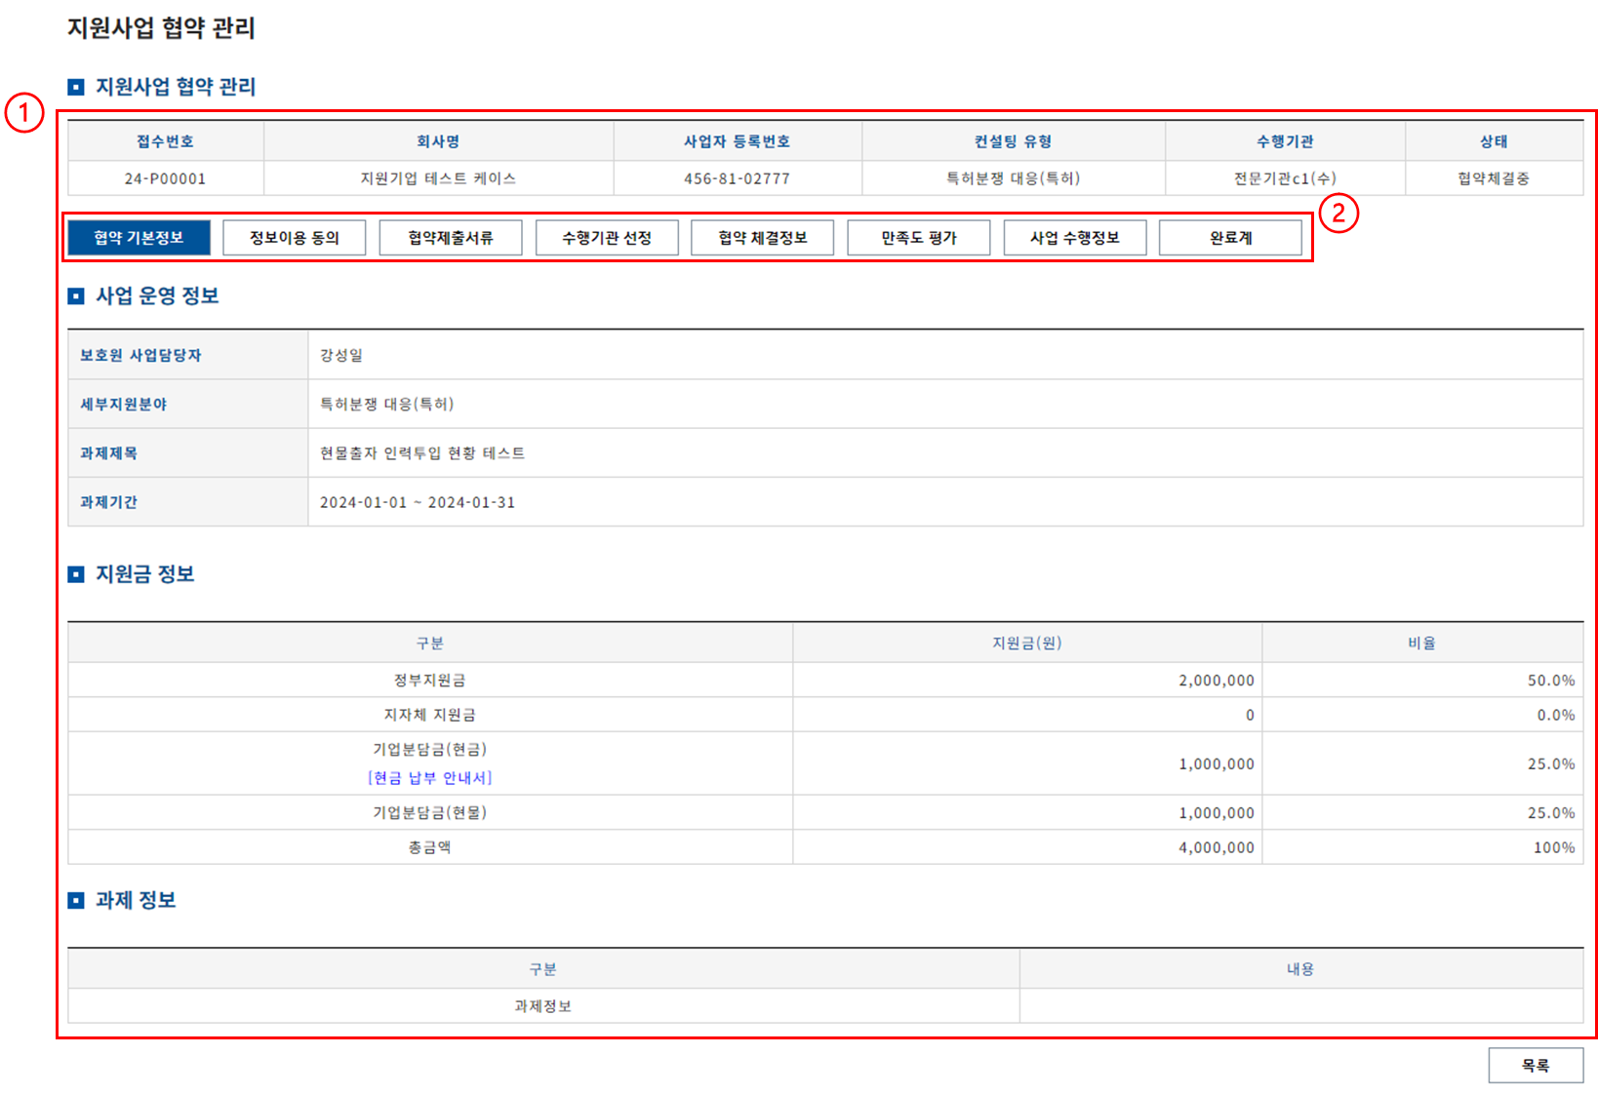Click the square bullet beside 과제 정보
The height and width of the screenshot is (1094, 1598).
pyautogui.click(x=76, y=901)
